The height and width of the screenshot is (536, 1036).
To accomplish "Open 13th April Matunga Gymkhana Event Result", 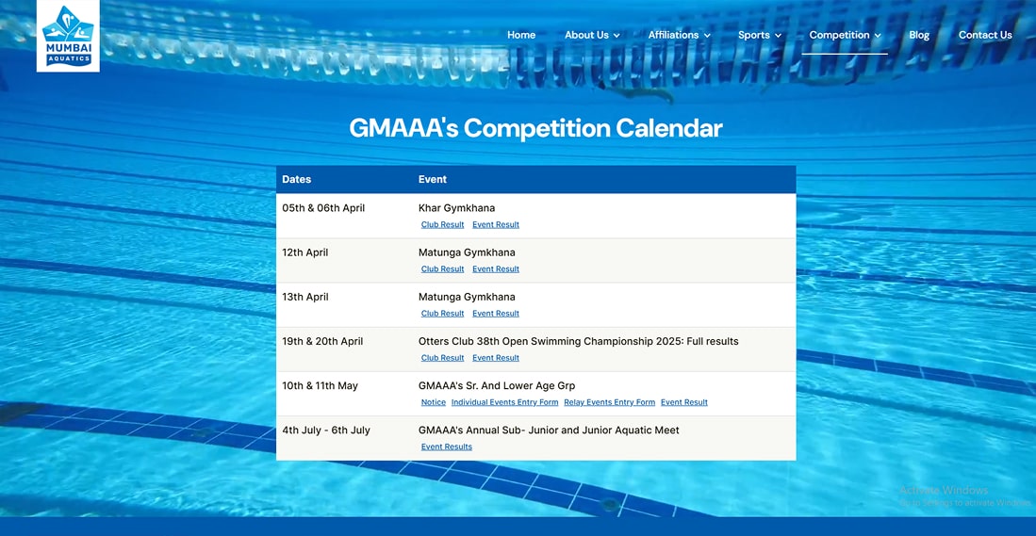I will point(496,314).
